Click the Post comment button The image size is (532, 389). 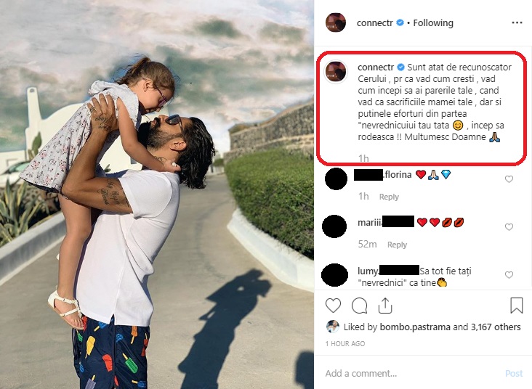coord(514,374)
